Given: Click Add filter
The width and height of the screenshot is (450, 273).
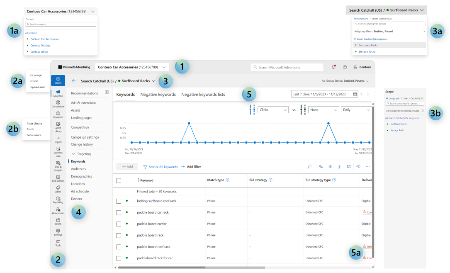Looking at the screenshot, I should point(191,166).
